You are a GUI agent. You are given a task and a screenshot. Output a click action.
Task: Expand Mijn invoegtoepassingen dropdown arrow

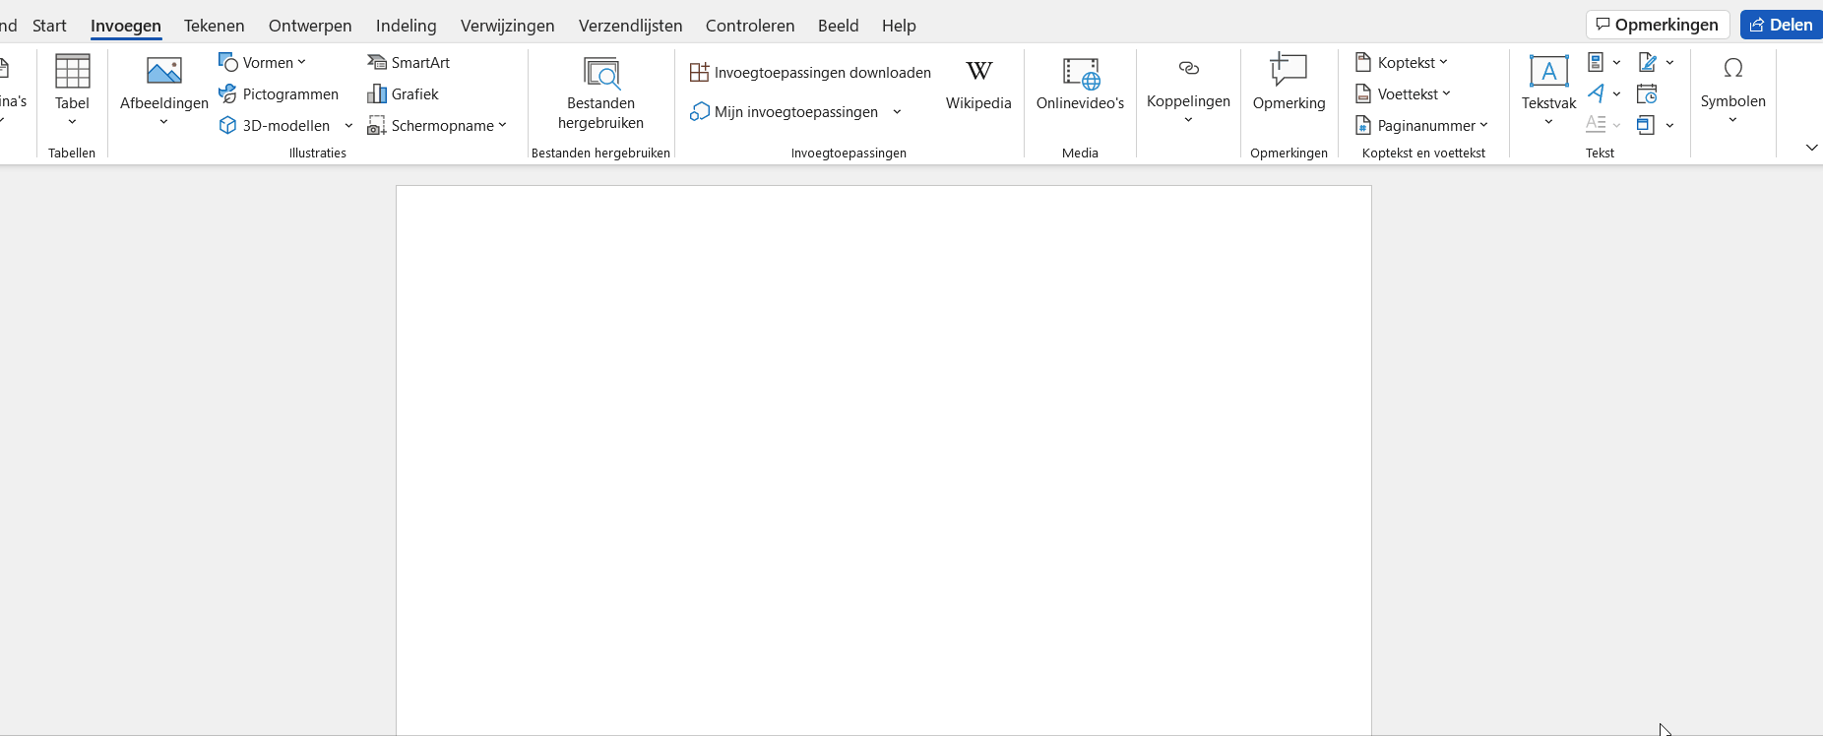pos(897,111)
